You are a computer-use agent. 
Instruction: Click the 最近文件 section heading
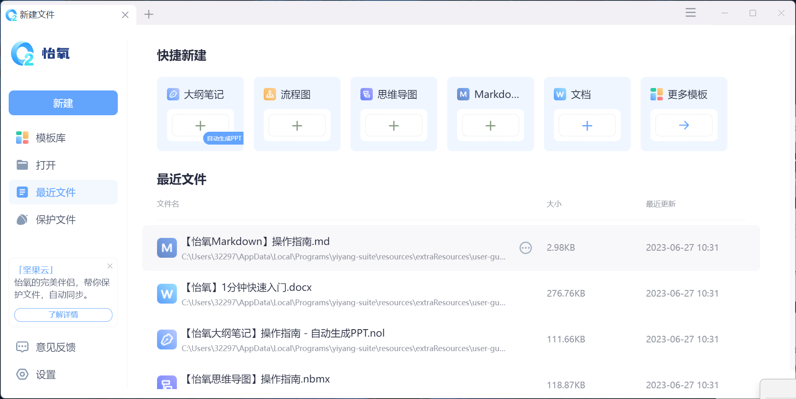(182, 179)
